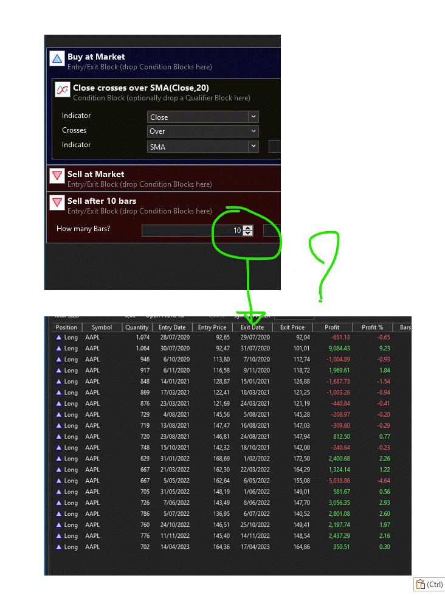Screen dimensions: 445x595
Task: Sort by Exit Date column header
Action: [252, 327]
